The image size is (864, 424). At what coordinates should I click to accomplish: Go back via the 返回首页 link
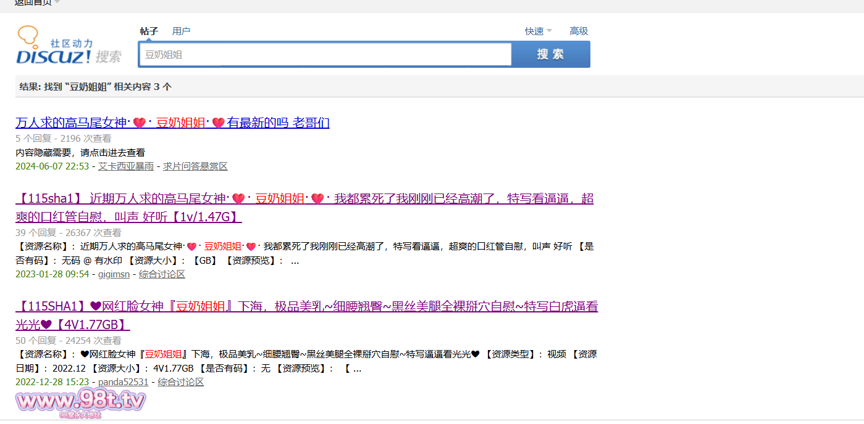tap(33, 2)
